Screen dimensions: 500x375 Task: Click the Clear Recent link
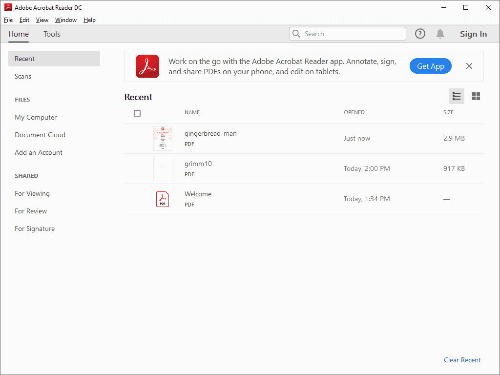[462, 360]
